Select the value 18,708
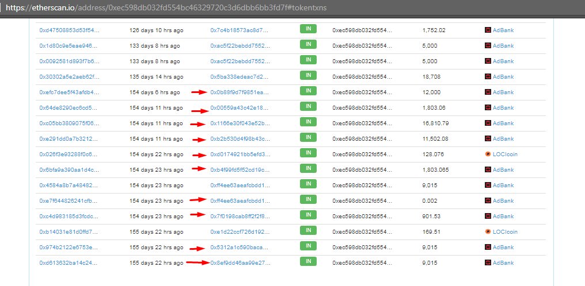The image size is (585, 286). point(432,76)
